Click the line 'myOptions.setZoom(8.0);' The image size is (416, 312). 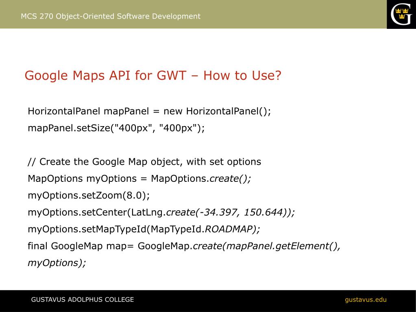tap(89, 196)
